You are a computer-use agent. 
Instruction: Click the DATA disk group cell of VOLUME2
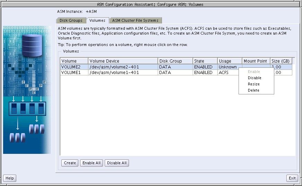pos(175,67)
